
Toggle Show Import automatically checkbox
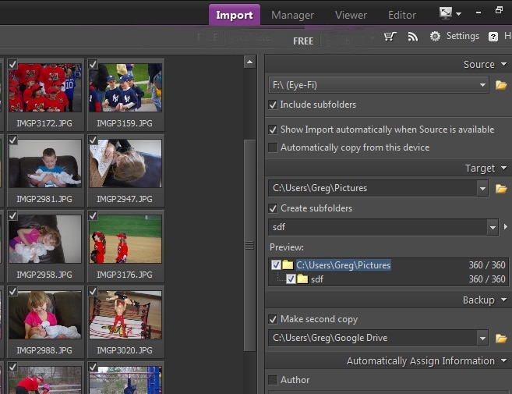pos(273,130)
